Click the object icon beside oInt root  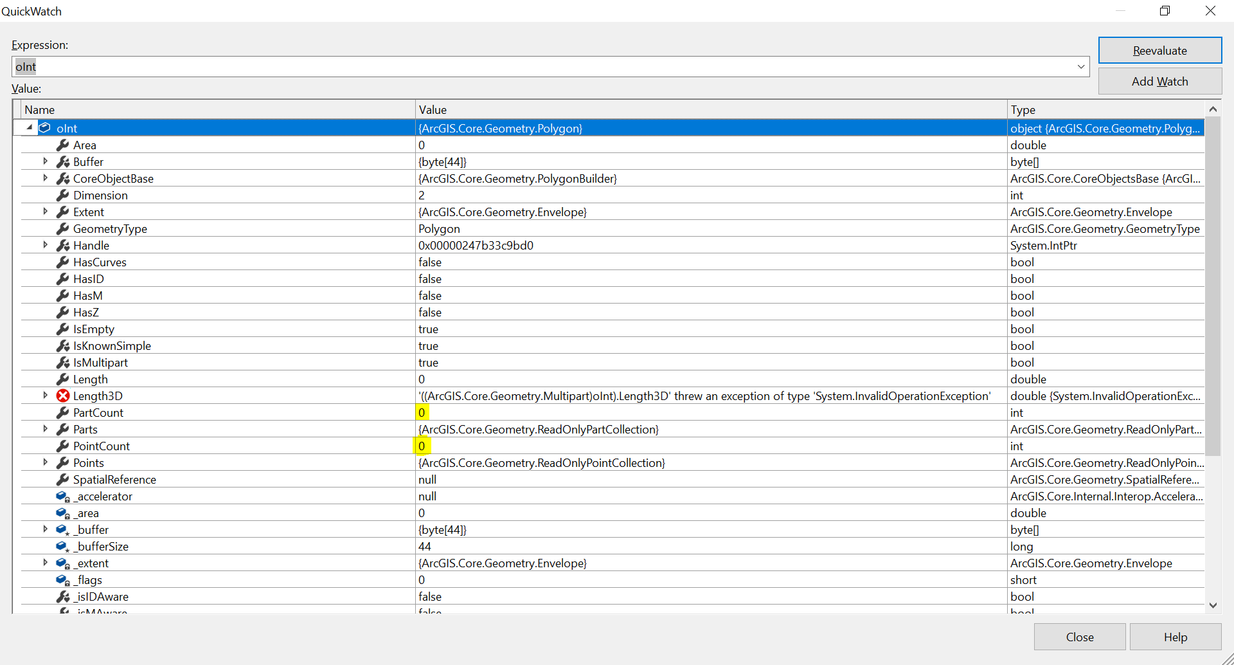[45, 128]
